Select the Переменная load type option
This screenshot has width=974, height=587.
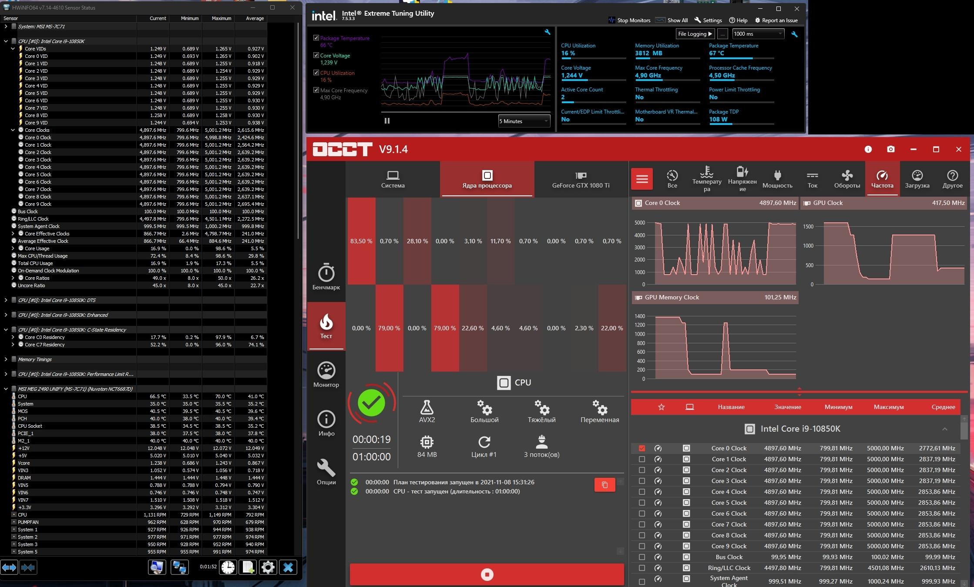[x=599, y=411]
